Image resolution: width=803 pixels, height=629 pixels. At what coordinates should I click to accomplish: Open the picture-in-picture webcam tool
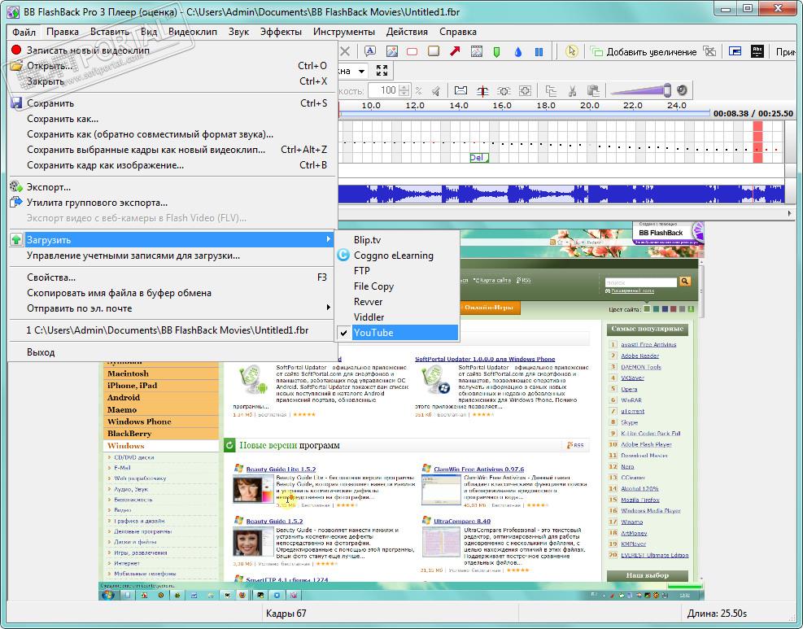pyautogui.click(x=735, y=51)
